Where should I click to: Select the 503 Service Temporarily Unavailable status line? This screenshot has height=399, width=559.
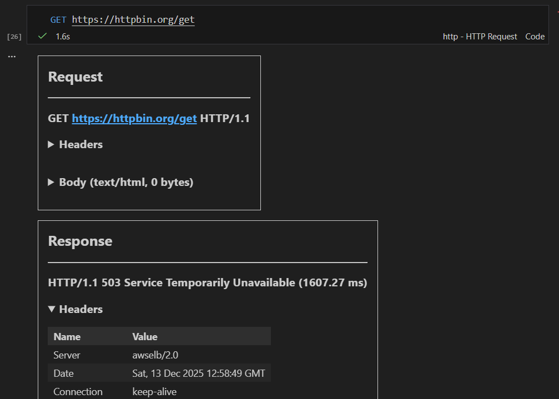(x=208, y=282)
